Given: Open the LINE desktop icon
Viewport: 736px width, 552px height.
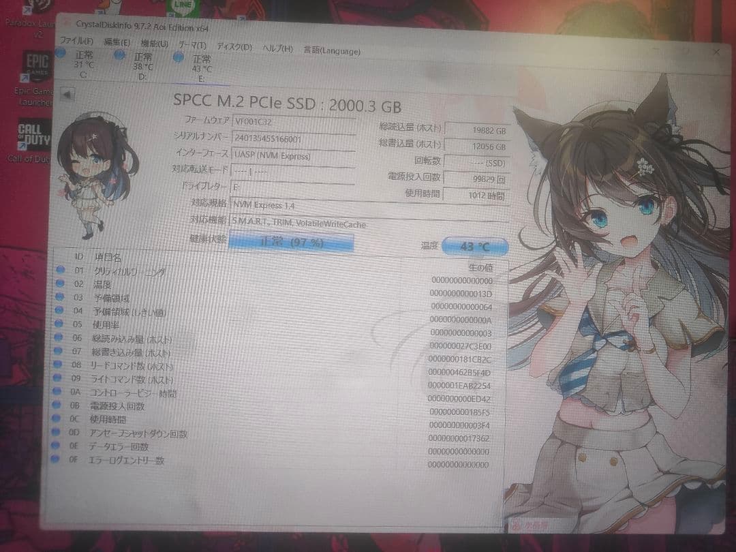Looking at the screenshot, I should tap(183, 7).
